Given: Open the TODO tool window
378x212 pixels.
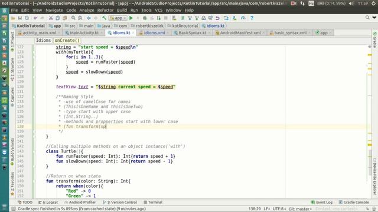Looking at the screenshot, I should pos(25,203).
